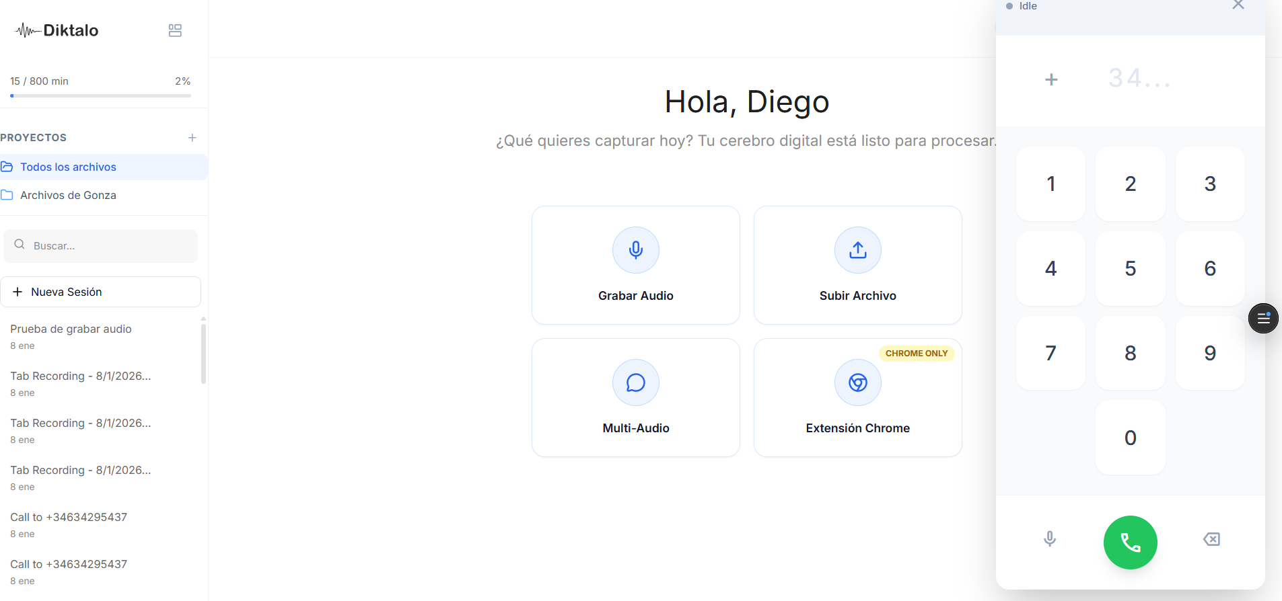Open the Grabar Audio card

click(x=636, y=265)
